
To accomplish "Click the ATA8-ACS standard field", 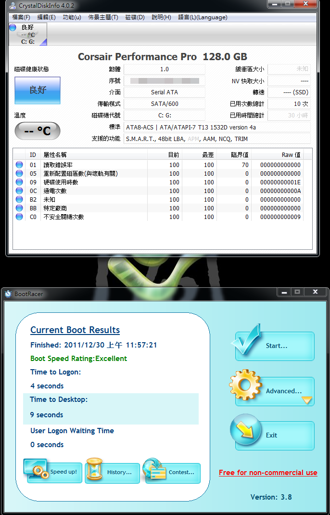I will click(x=217, y=127).
